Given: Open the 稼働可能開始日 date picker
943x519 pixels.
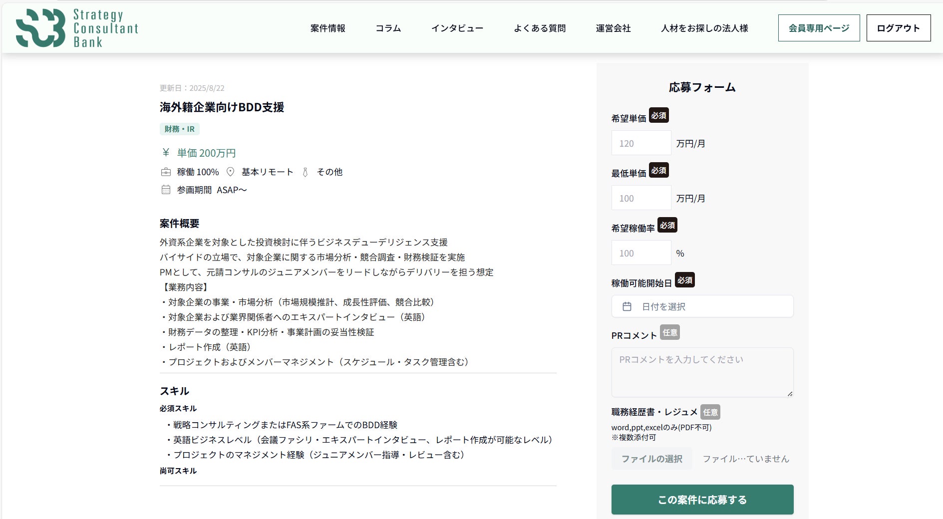Looking at the screenshot, I should pyautogui.click(x=702, y=306).
